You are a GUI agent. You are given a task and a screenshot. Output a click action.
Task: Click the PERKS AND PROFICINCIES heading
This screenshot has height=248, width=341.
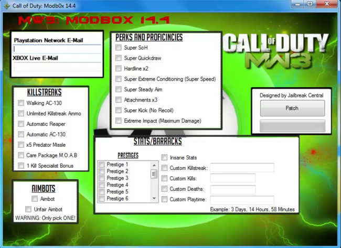point(149,37)
